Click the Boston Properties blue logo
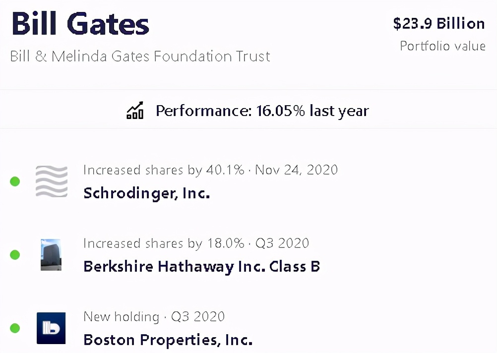Viewport: 497px width, 353px height. point(51,328)
